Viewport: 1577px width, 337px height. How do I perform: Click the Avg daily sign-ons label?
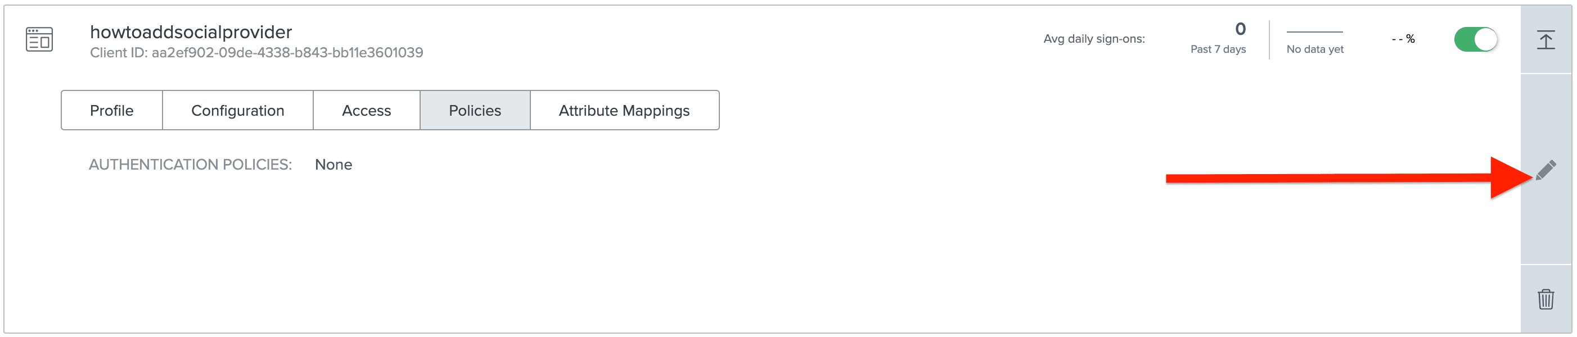pyautogui.click(x=1093, y=39)
